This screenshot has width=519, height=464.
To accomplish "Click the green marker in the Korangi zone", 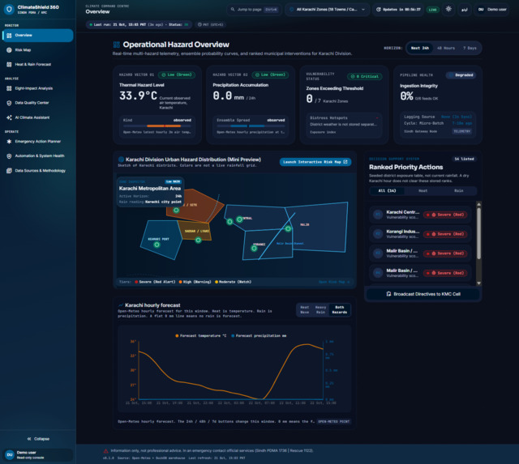I will point(254,248).
